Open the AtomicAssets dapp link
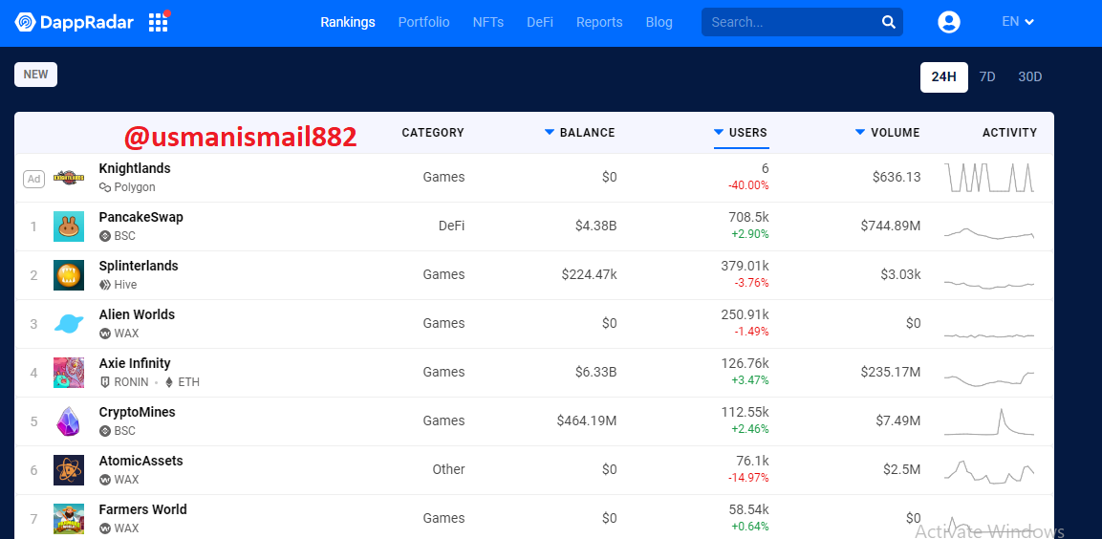Viewport: 1102px width, 539px height. pyautogui.click(x=141, y=461)
